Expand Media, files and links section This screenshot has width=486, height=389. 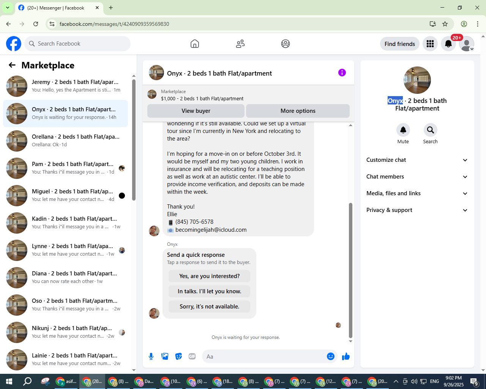(x=417, y=193)
